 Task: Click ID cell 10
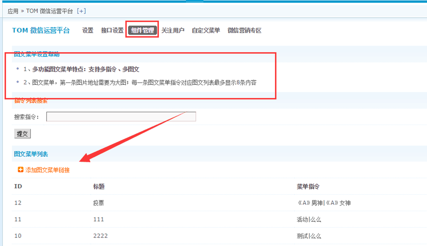[x=18, y=235]
